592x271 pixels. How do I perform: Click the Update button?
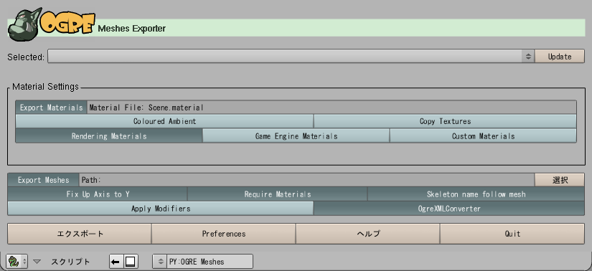click(x=560, y=57)
